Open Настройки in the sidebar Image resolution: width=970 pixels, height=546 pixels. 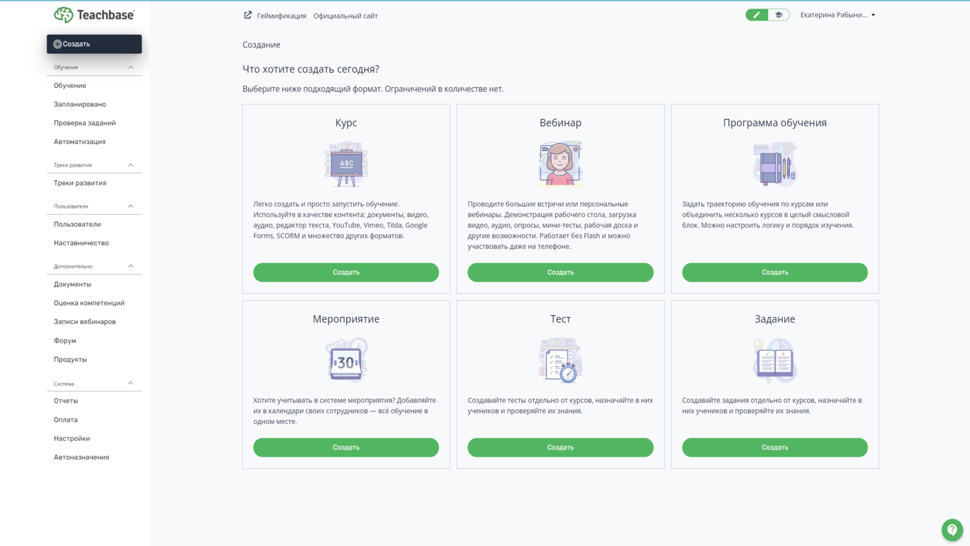click(x=72, y=439)
